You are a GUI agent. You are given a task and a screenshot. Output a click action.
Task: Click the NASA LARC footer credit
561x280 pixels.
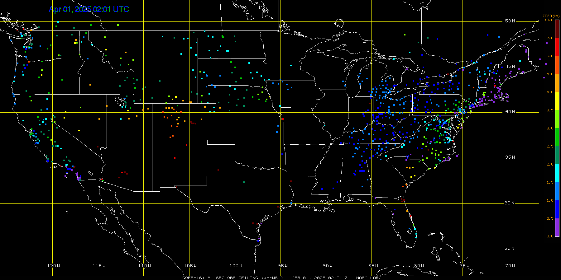coord(369,278)
